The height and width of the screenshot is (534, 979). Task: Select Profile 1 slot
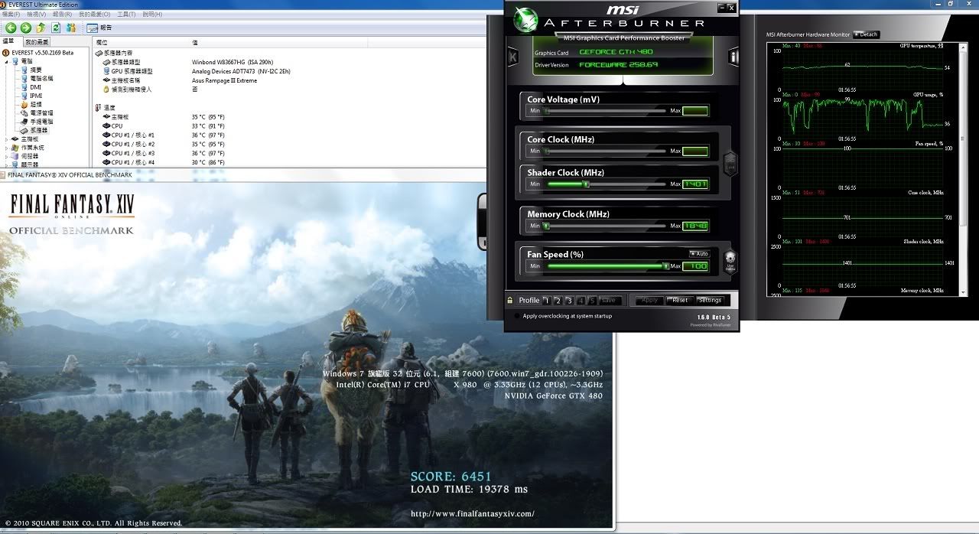click(x=547, y=301)
